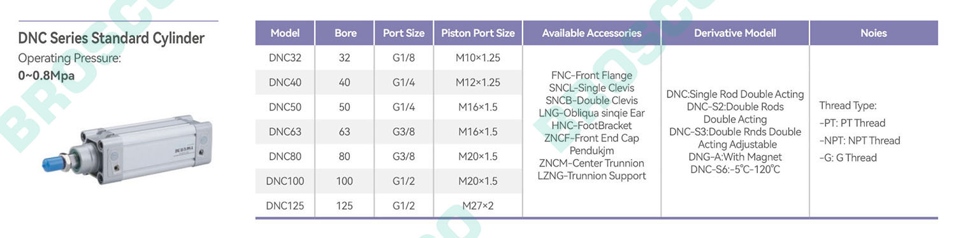Click the G1/8 port size cell
956x238 pixels.
pos(404,58)
